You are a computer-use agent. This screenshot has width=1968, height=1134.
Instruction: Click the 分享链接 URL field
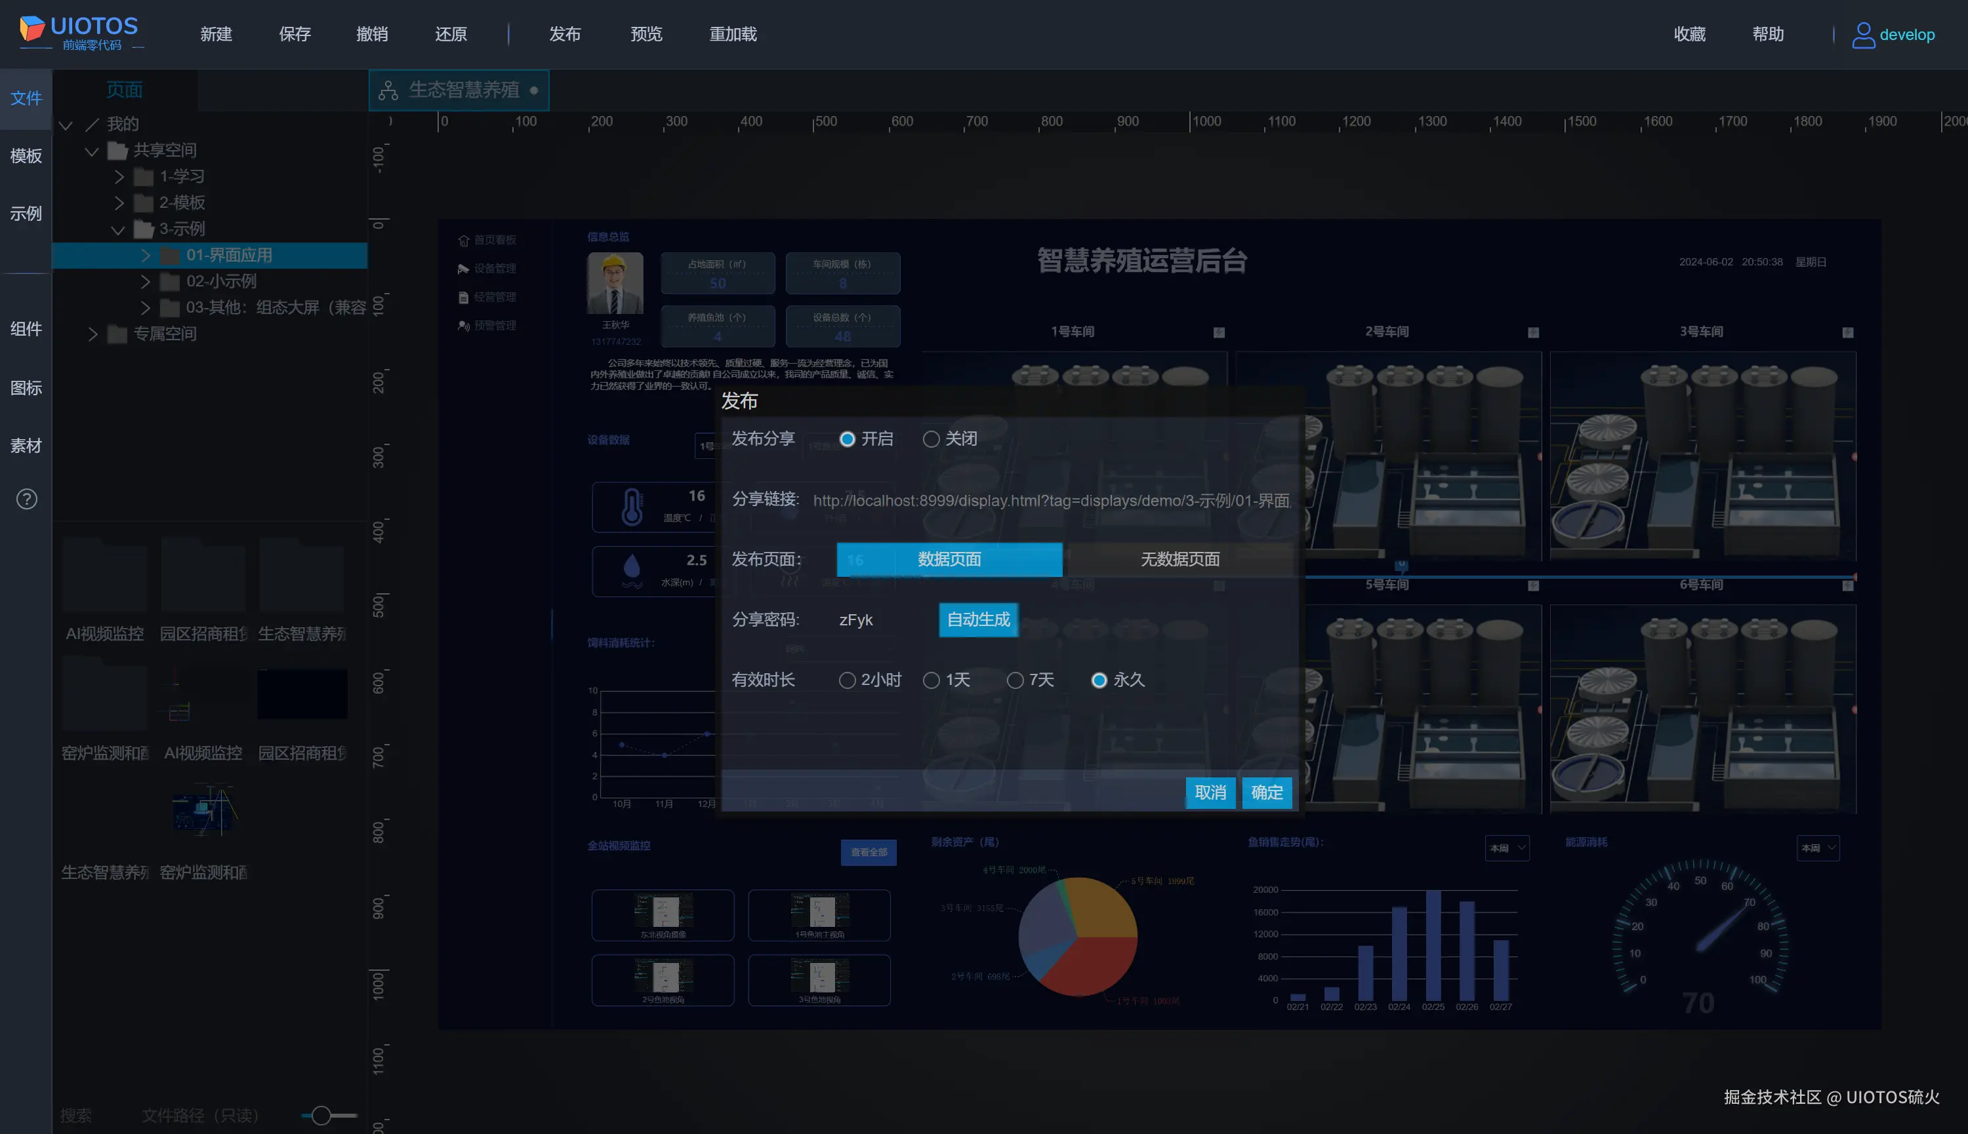[x=1052, y=501]
